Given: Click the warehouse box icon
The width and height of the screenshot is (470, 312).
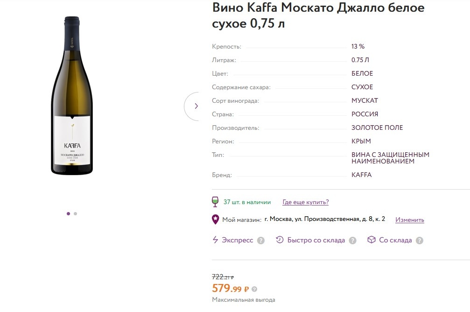Looking at the screenshot, I should click(x=372, y=240).
